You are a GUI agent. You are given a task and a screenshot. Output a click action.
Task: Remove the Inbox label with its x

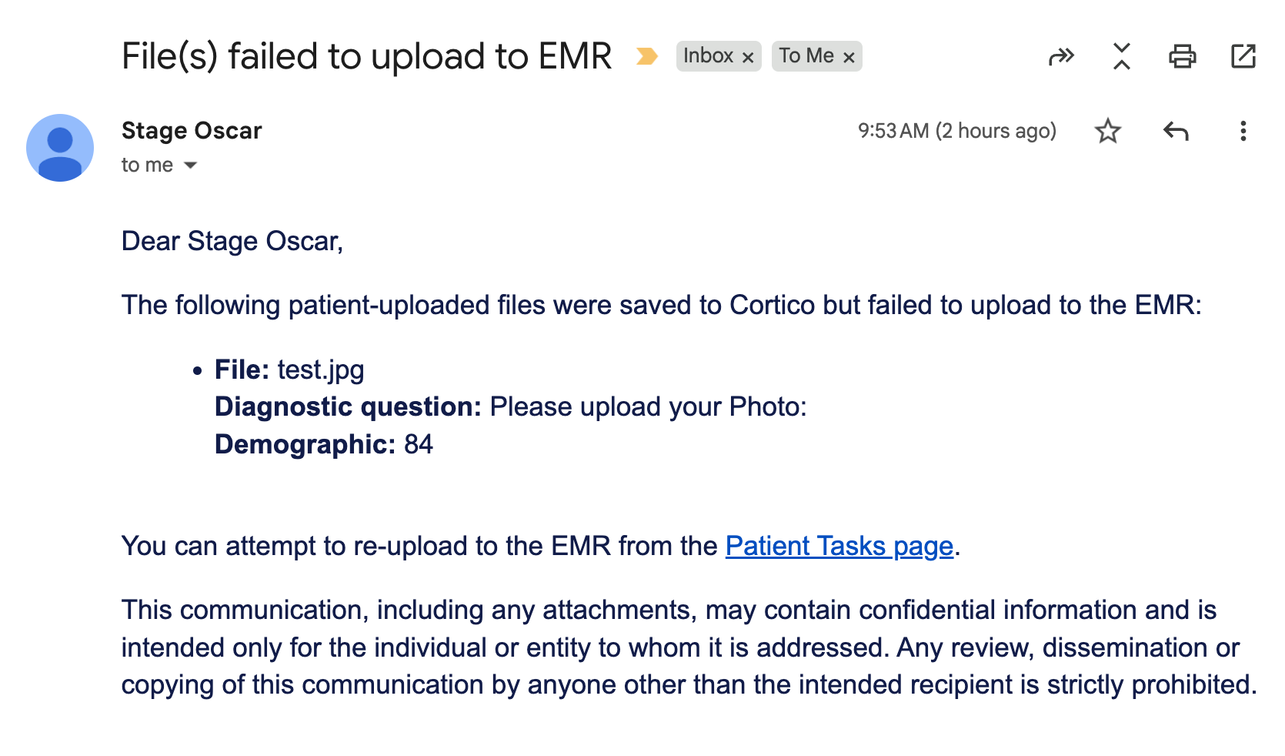click(x=748, y=57)
